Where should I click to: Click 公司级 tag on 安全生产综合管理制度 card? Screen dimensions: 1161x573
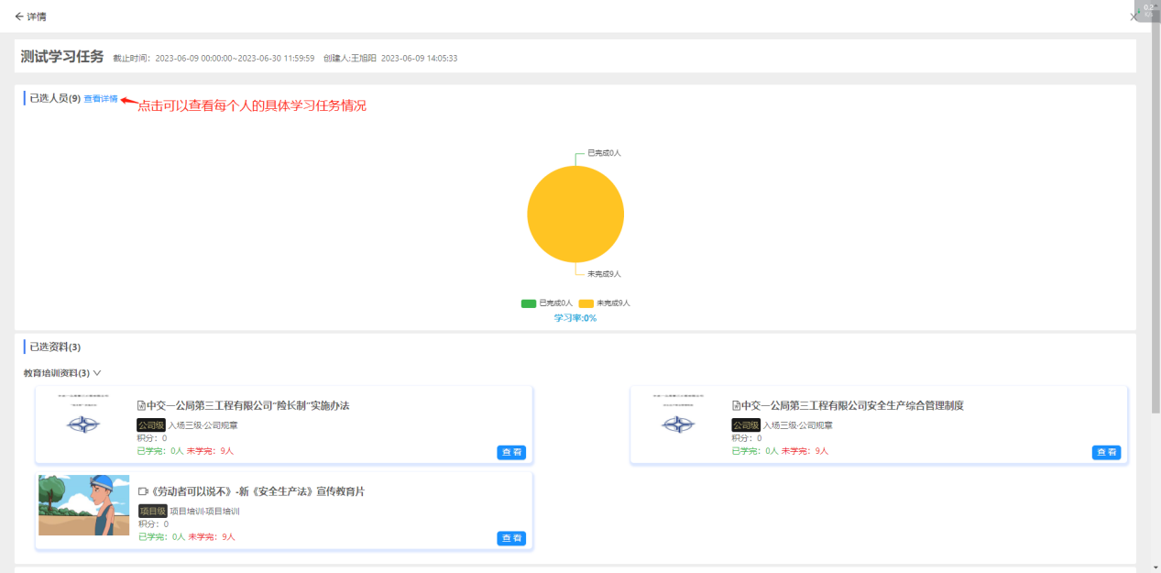746,424
